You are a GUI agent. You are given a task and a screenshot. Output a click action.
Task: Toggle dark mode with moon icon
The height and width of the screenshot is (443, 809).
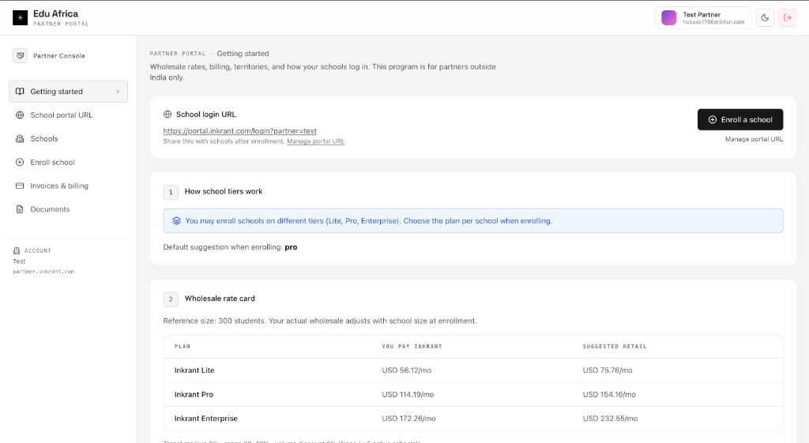[765, 17]
